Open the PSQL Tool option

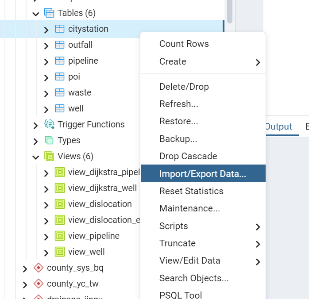pos(180,295)
